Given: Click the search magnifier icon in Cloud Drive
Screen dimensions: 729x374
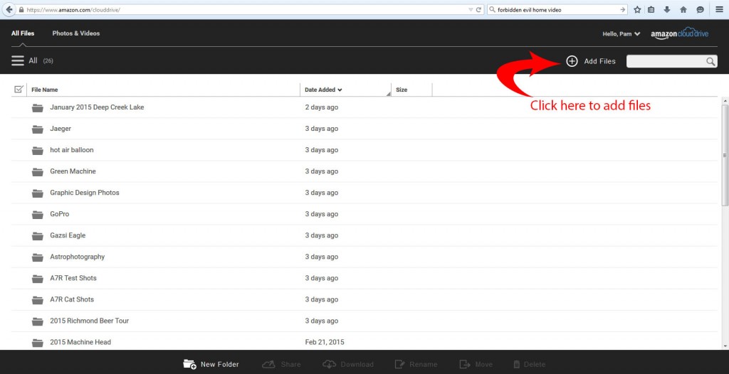Looking at the screenshot, I should click(710, 62).
